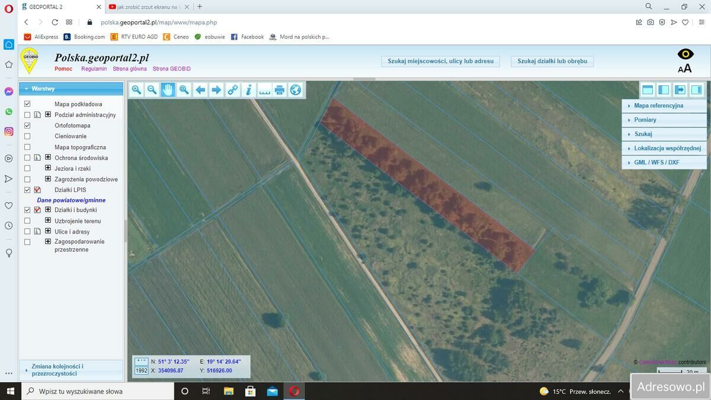Click the right panel layout icon
711x400 pixels.
(x=697, y=90)
